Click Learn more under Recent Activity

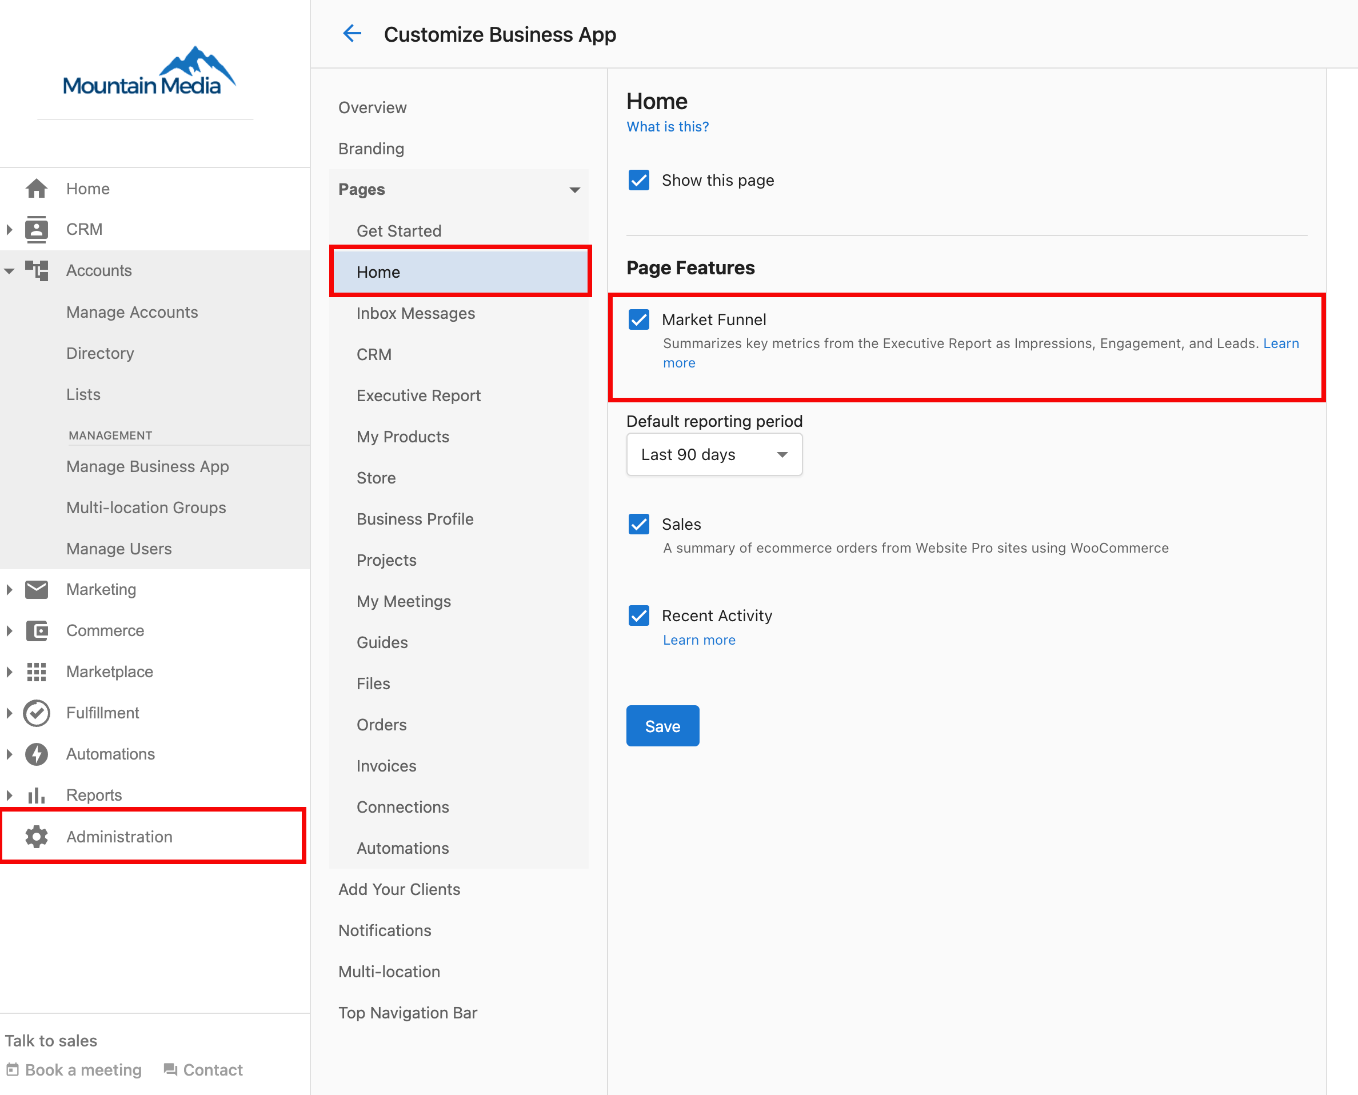click(699, 640)
